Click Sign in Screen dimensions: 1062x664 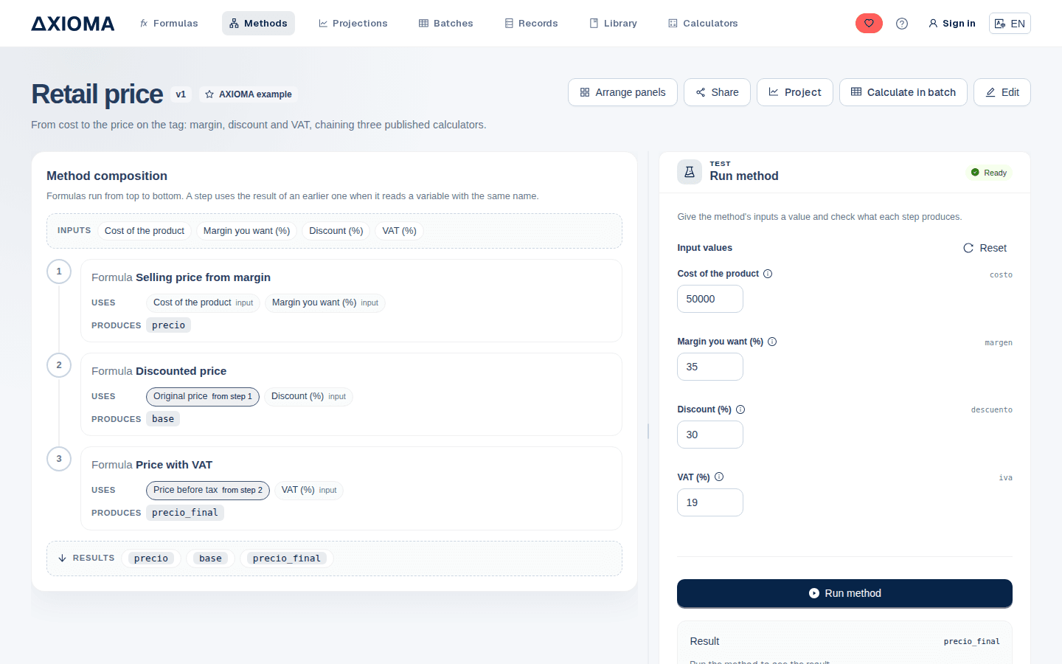(x=951, y=24)
